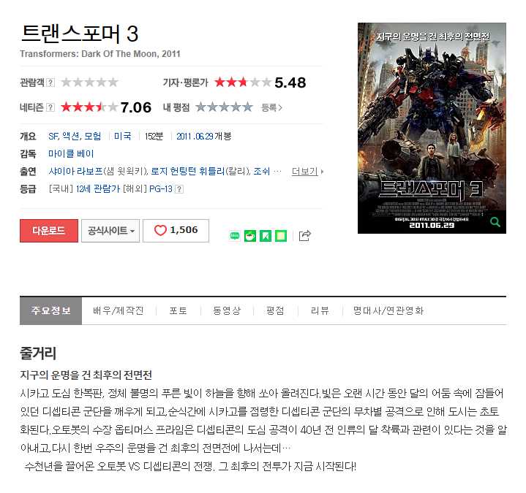Click the green chat-bubble share icon
Viewport: 526px width, 493px height.
pos(235,236)
